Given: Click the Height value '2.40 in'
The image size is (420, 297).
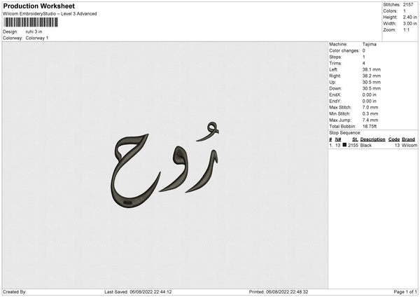Looking at the screenshot, I should tap(409, 17).
